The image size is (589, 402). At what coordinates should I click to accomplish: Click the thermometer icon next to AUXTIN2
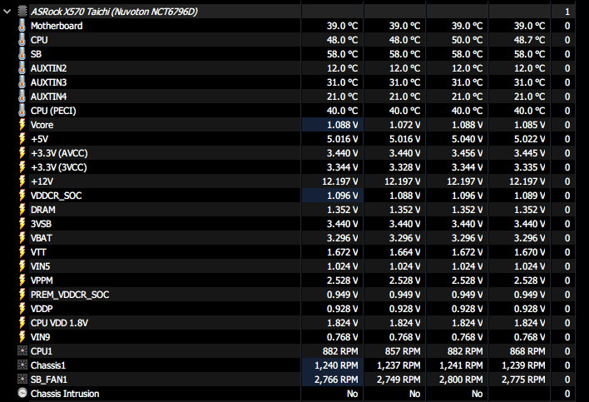click(x=22, y=68)
